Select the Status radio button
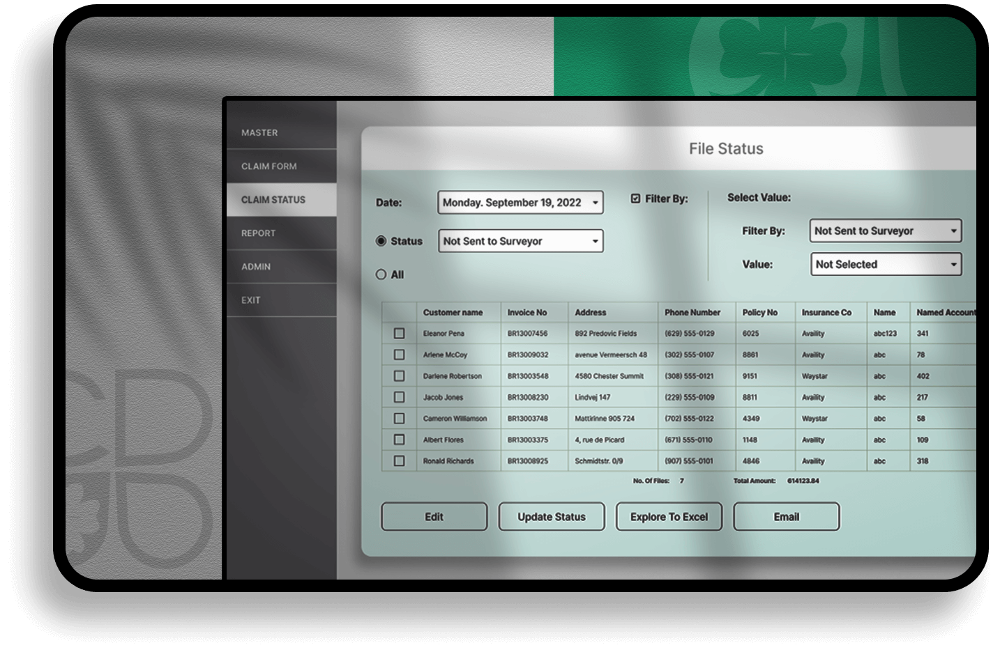 [381, 240]
